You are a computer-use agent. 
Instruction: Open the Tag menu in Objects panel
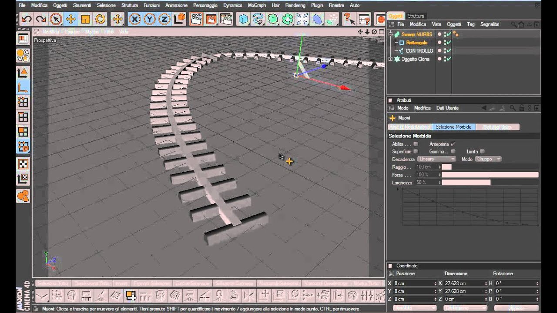471,24
